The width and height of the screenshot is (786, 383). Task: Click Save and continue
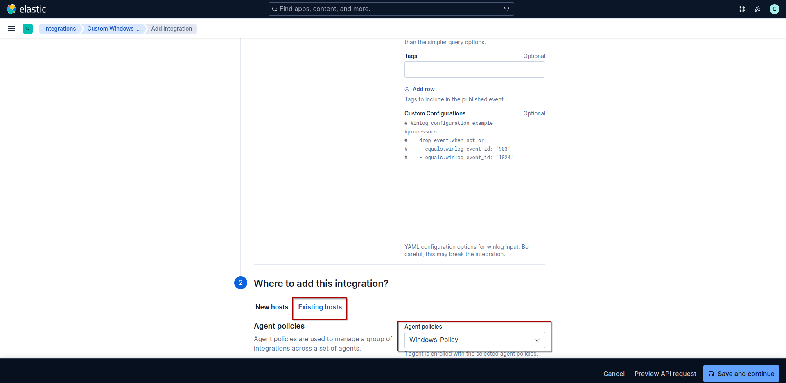(741, 374)
